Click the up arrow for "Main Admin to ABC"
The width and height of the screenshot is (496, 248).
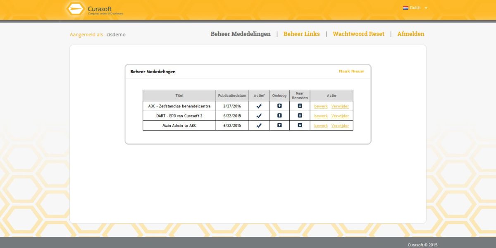[279, 125]
